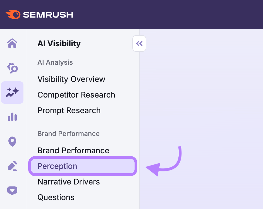Select the highlighted AI Visibility sparkles icon
263x209 pixels.
tap(12, 93)
